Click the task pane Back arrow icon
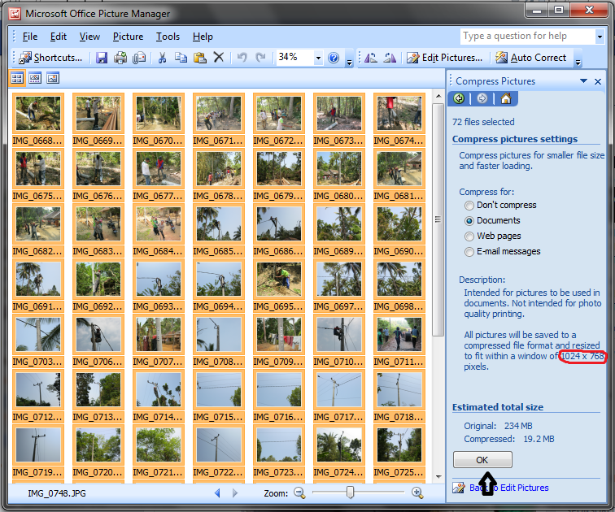The height and width of the screenshot is (512, 615). tap(459, 98)
